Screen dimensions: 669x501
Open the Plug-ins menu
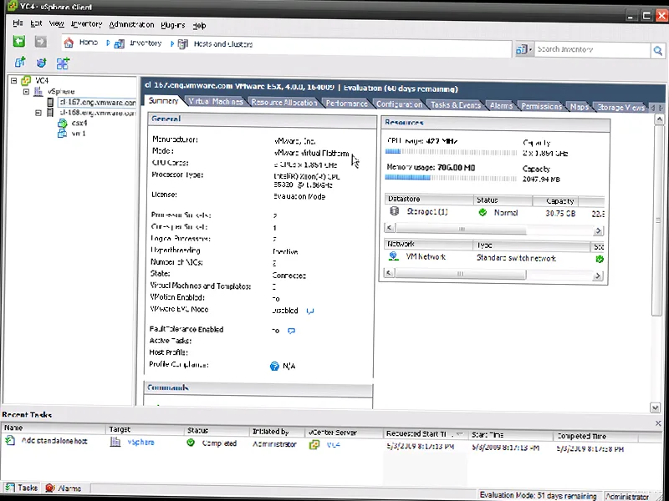[173, 24]
